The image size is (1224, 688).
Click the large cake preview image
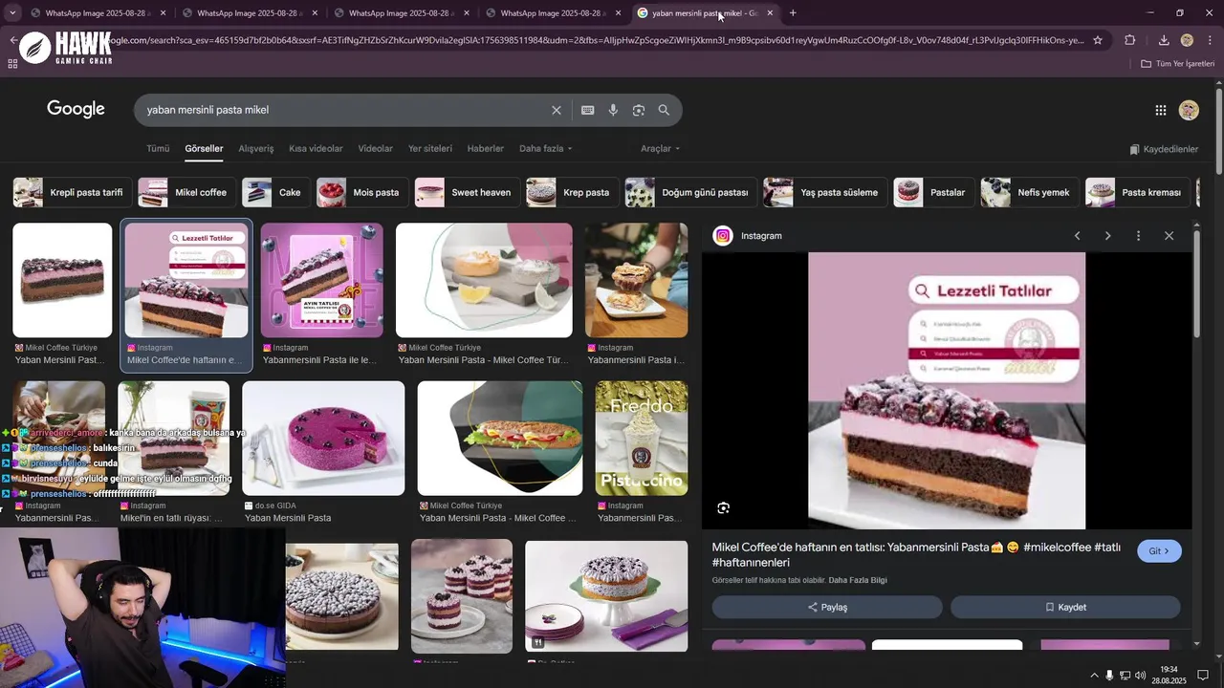point(947,391)
